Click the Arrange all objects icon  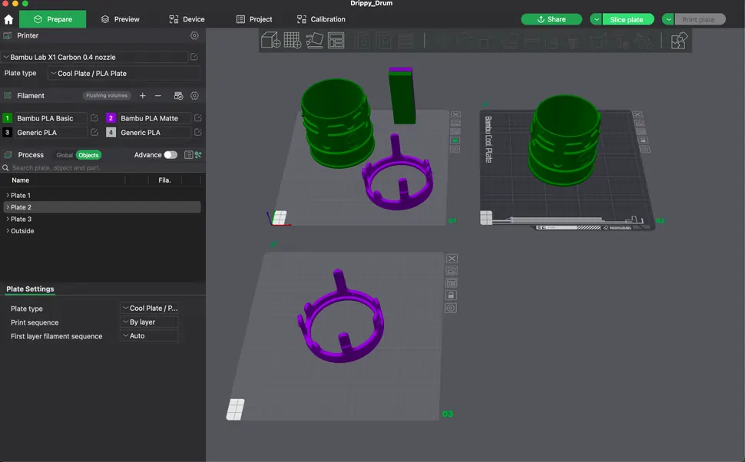point(336,41)
